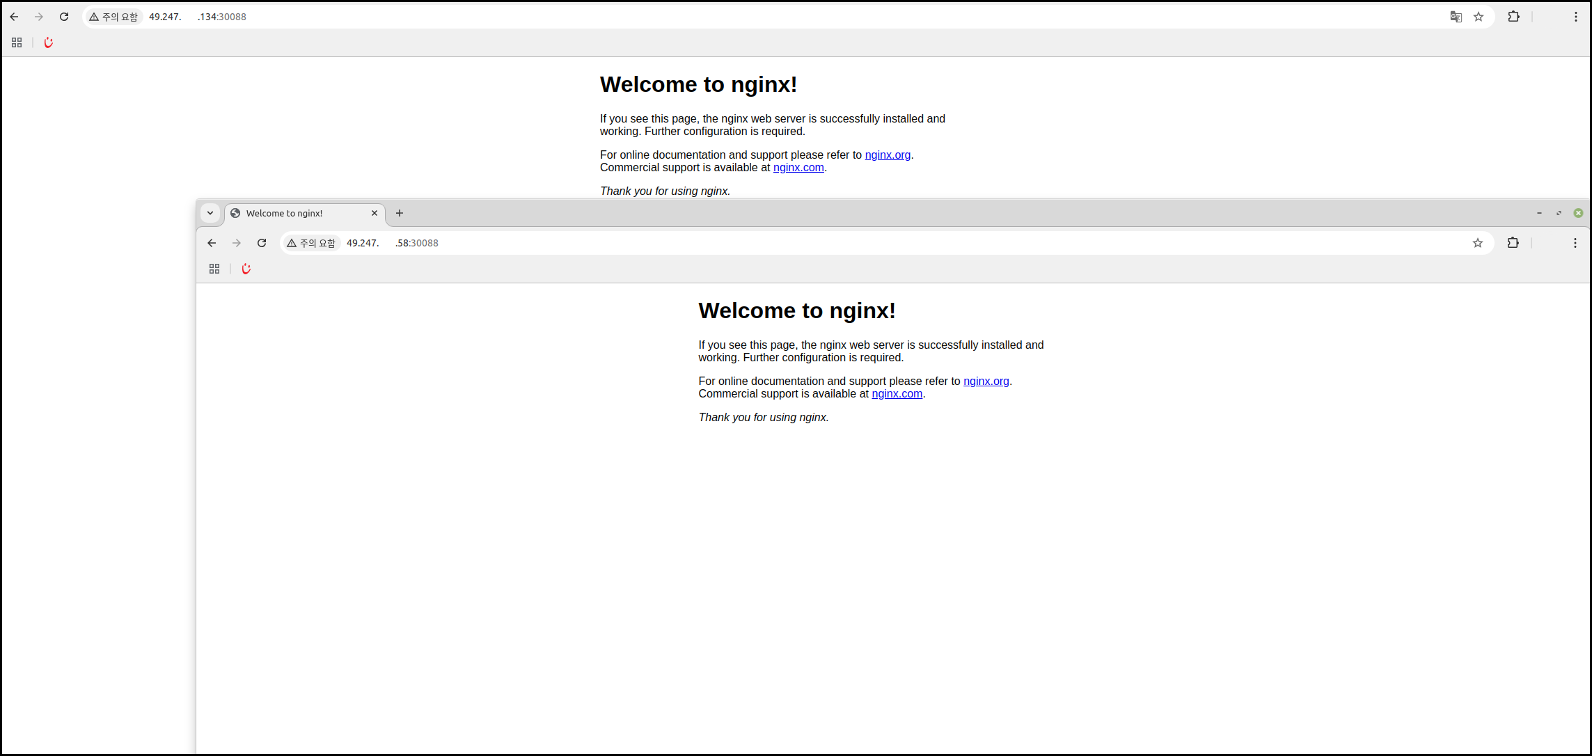Open the front browser's three-dot menu
Image resolution: width=1592 pixels, height=756 pixels.
[x=1575, y=243]
